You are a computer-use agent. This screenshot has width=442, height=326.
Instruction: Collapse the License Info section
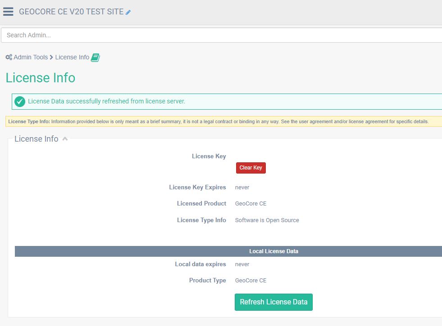pyautogui.click(x=65, y=138)
